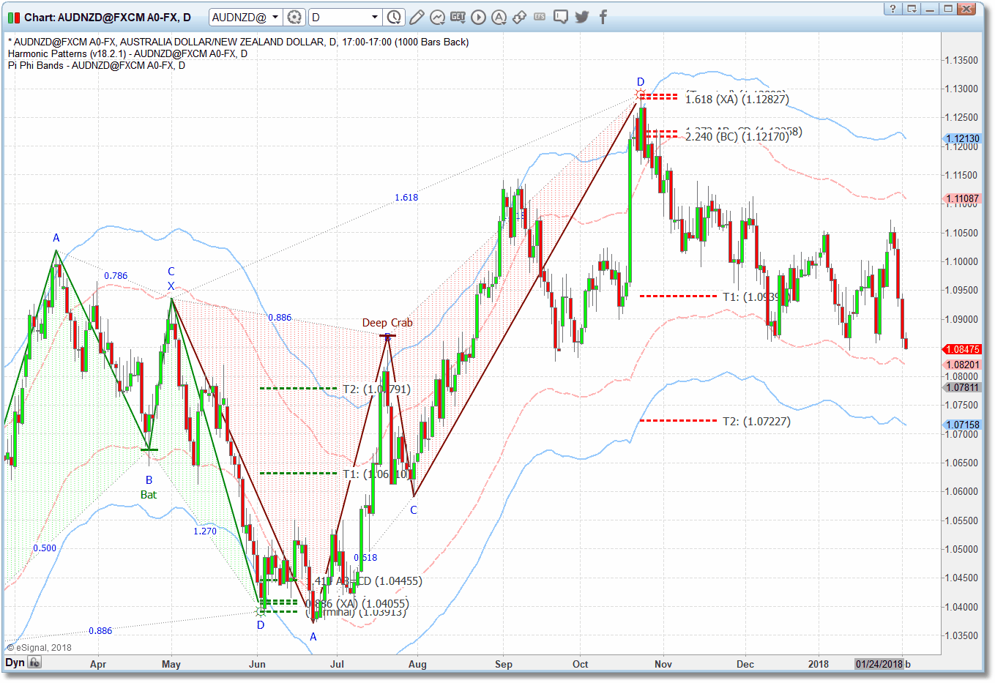Click the blue 1.07158 price tag
This screenshot has height=683, width=995.
962,425
